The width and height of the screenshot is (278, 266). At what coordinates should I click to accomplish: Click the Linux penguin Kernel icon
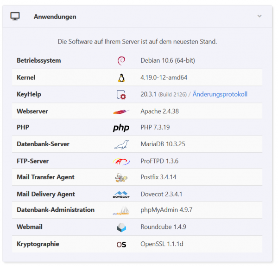pos(121,78)
